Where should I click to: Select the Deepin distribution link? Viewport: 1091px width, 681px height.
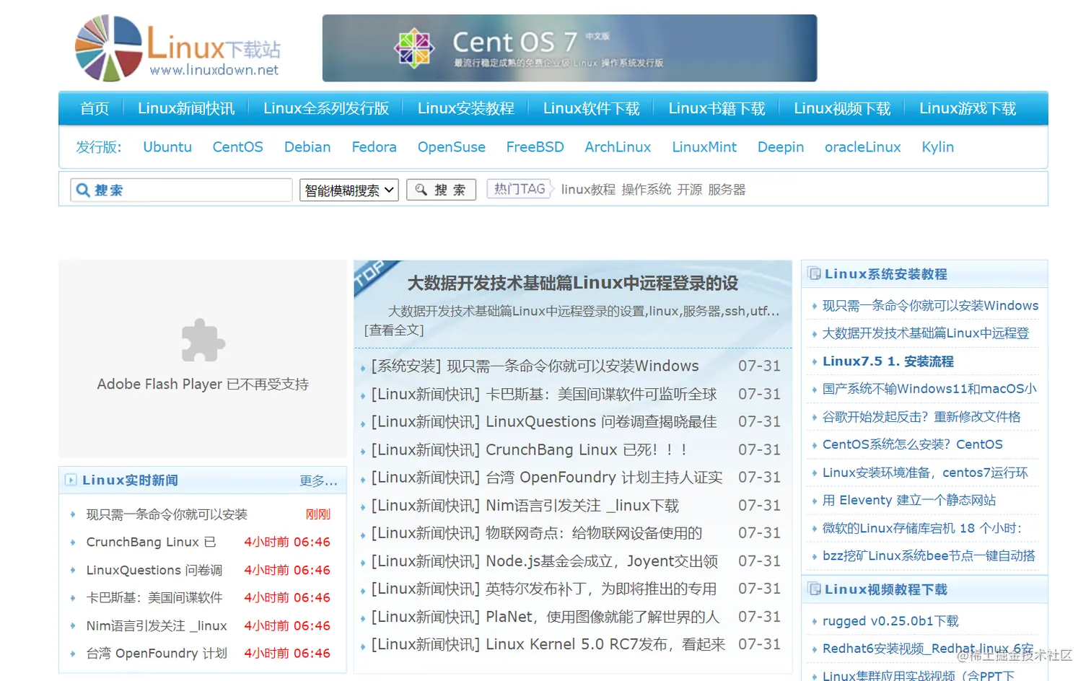781,147
